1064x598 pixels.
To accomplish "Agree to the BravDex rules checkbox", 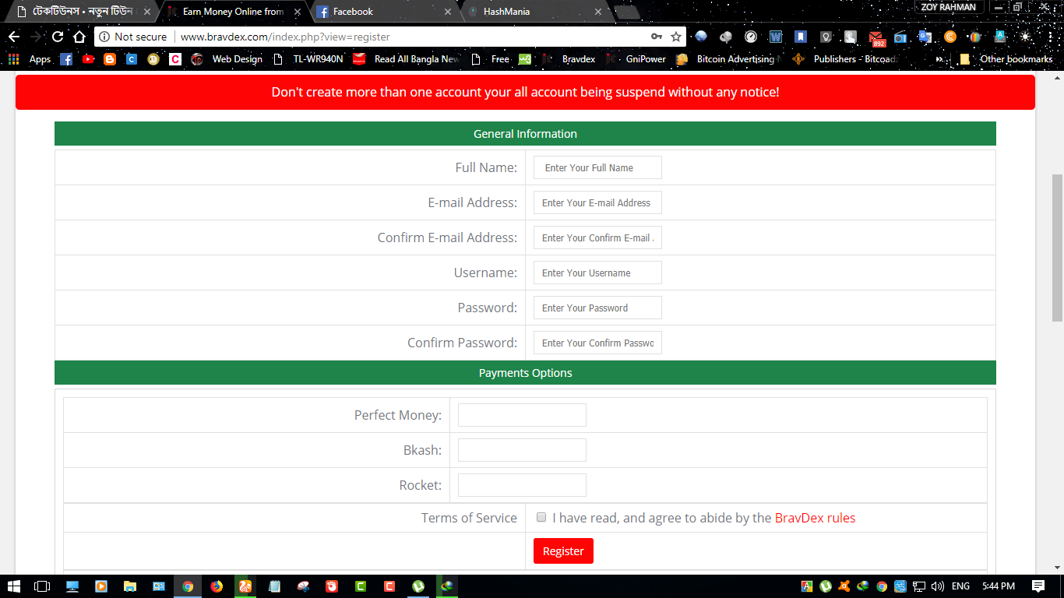I will [541, 517].
